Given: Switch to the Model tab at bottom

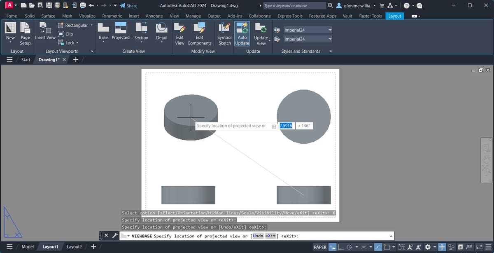Looking at the screenshot, I should pos(28,247).
